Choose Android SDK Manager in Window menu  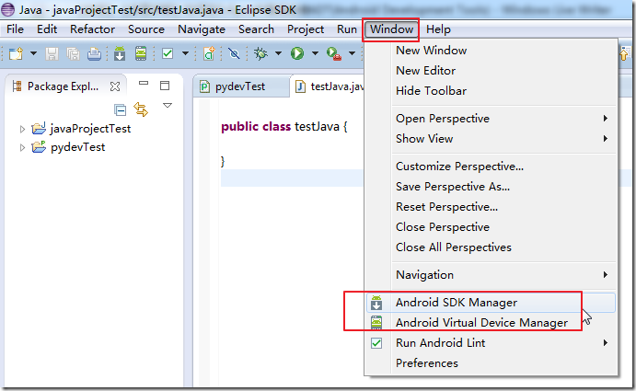click(491, 303)
